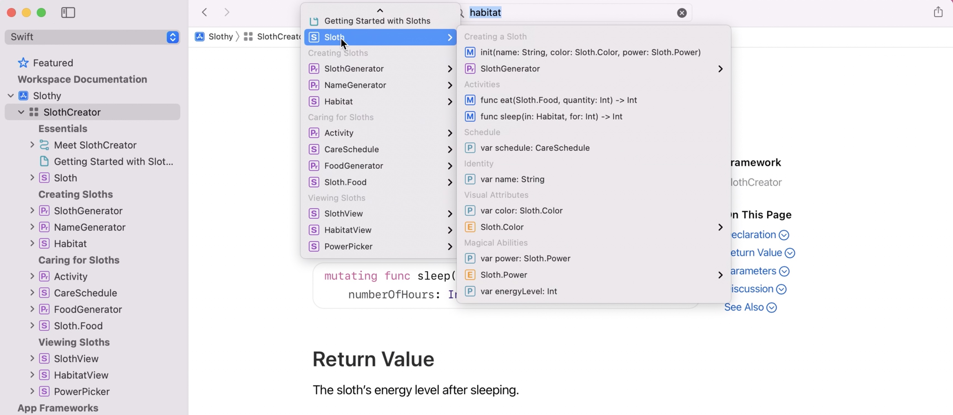Select the Slothy app icon in the breadcrumb
Image resolution: width=953 pixels, height=415 pixels.
tap(200, 36)
